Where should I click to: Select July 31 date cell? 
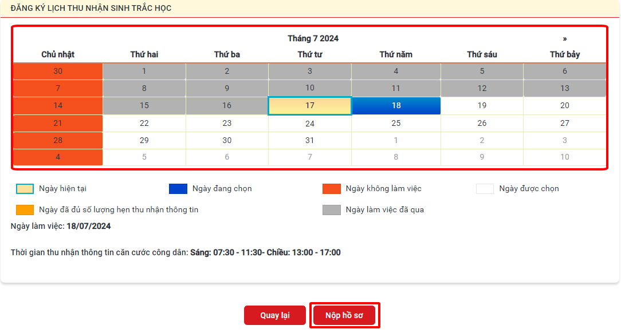click(x=310, y=140)
